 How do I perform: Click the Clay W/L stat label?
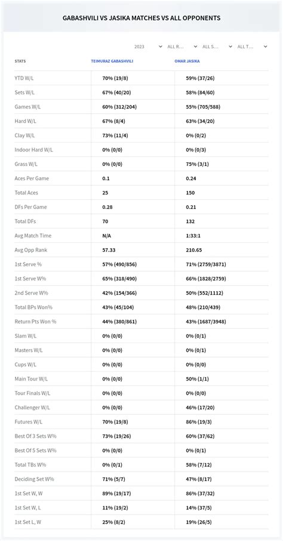tap(24, 135)
